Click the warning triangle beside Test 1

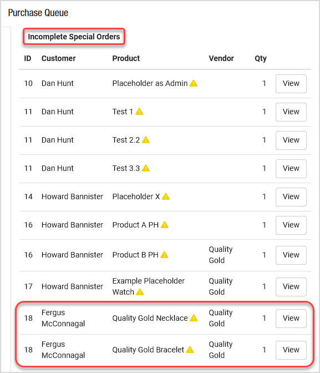[x=139, y=112]
